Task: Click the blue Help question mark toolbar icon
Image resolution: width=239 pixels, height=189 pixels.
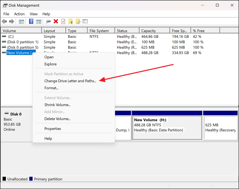Action: point(31,21)
